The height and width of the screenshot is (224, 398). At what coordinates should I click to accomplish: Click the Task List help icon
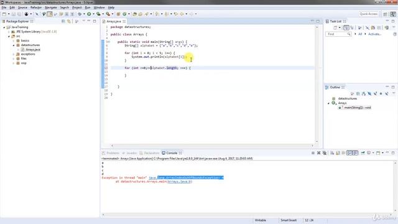pos(395,34)
